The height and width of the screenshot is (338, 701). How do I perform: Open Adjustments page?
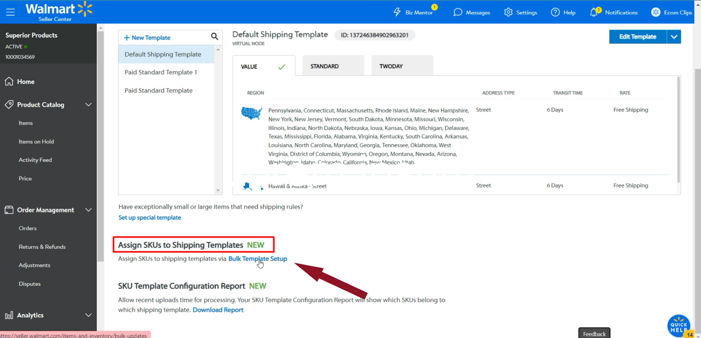(34, 265)
